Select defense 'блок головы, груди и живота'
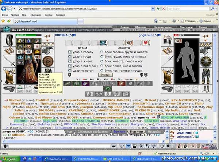 click(x=102, y=52)
